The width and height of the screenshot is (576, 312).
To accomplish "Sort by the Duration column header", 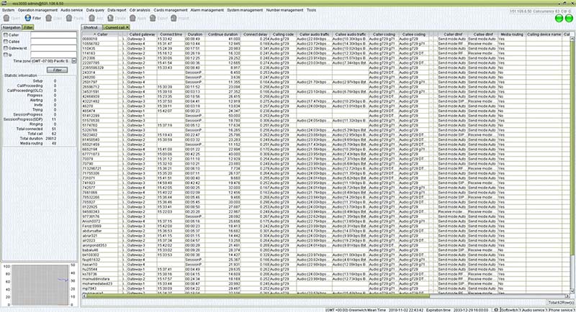I will (x=194, y=34).
